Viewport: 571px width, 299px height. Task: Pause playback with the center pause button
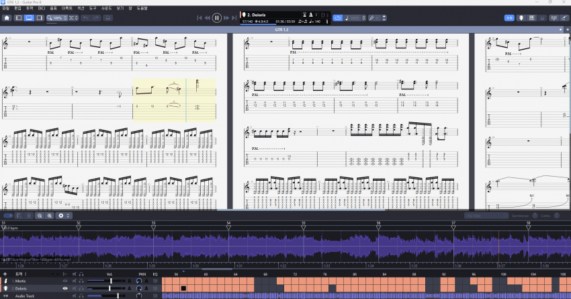(216, 17)
